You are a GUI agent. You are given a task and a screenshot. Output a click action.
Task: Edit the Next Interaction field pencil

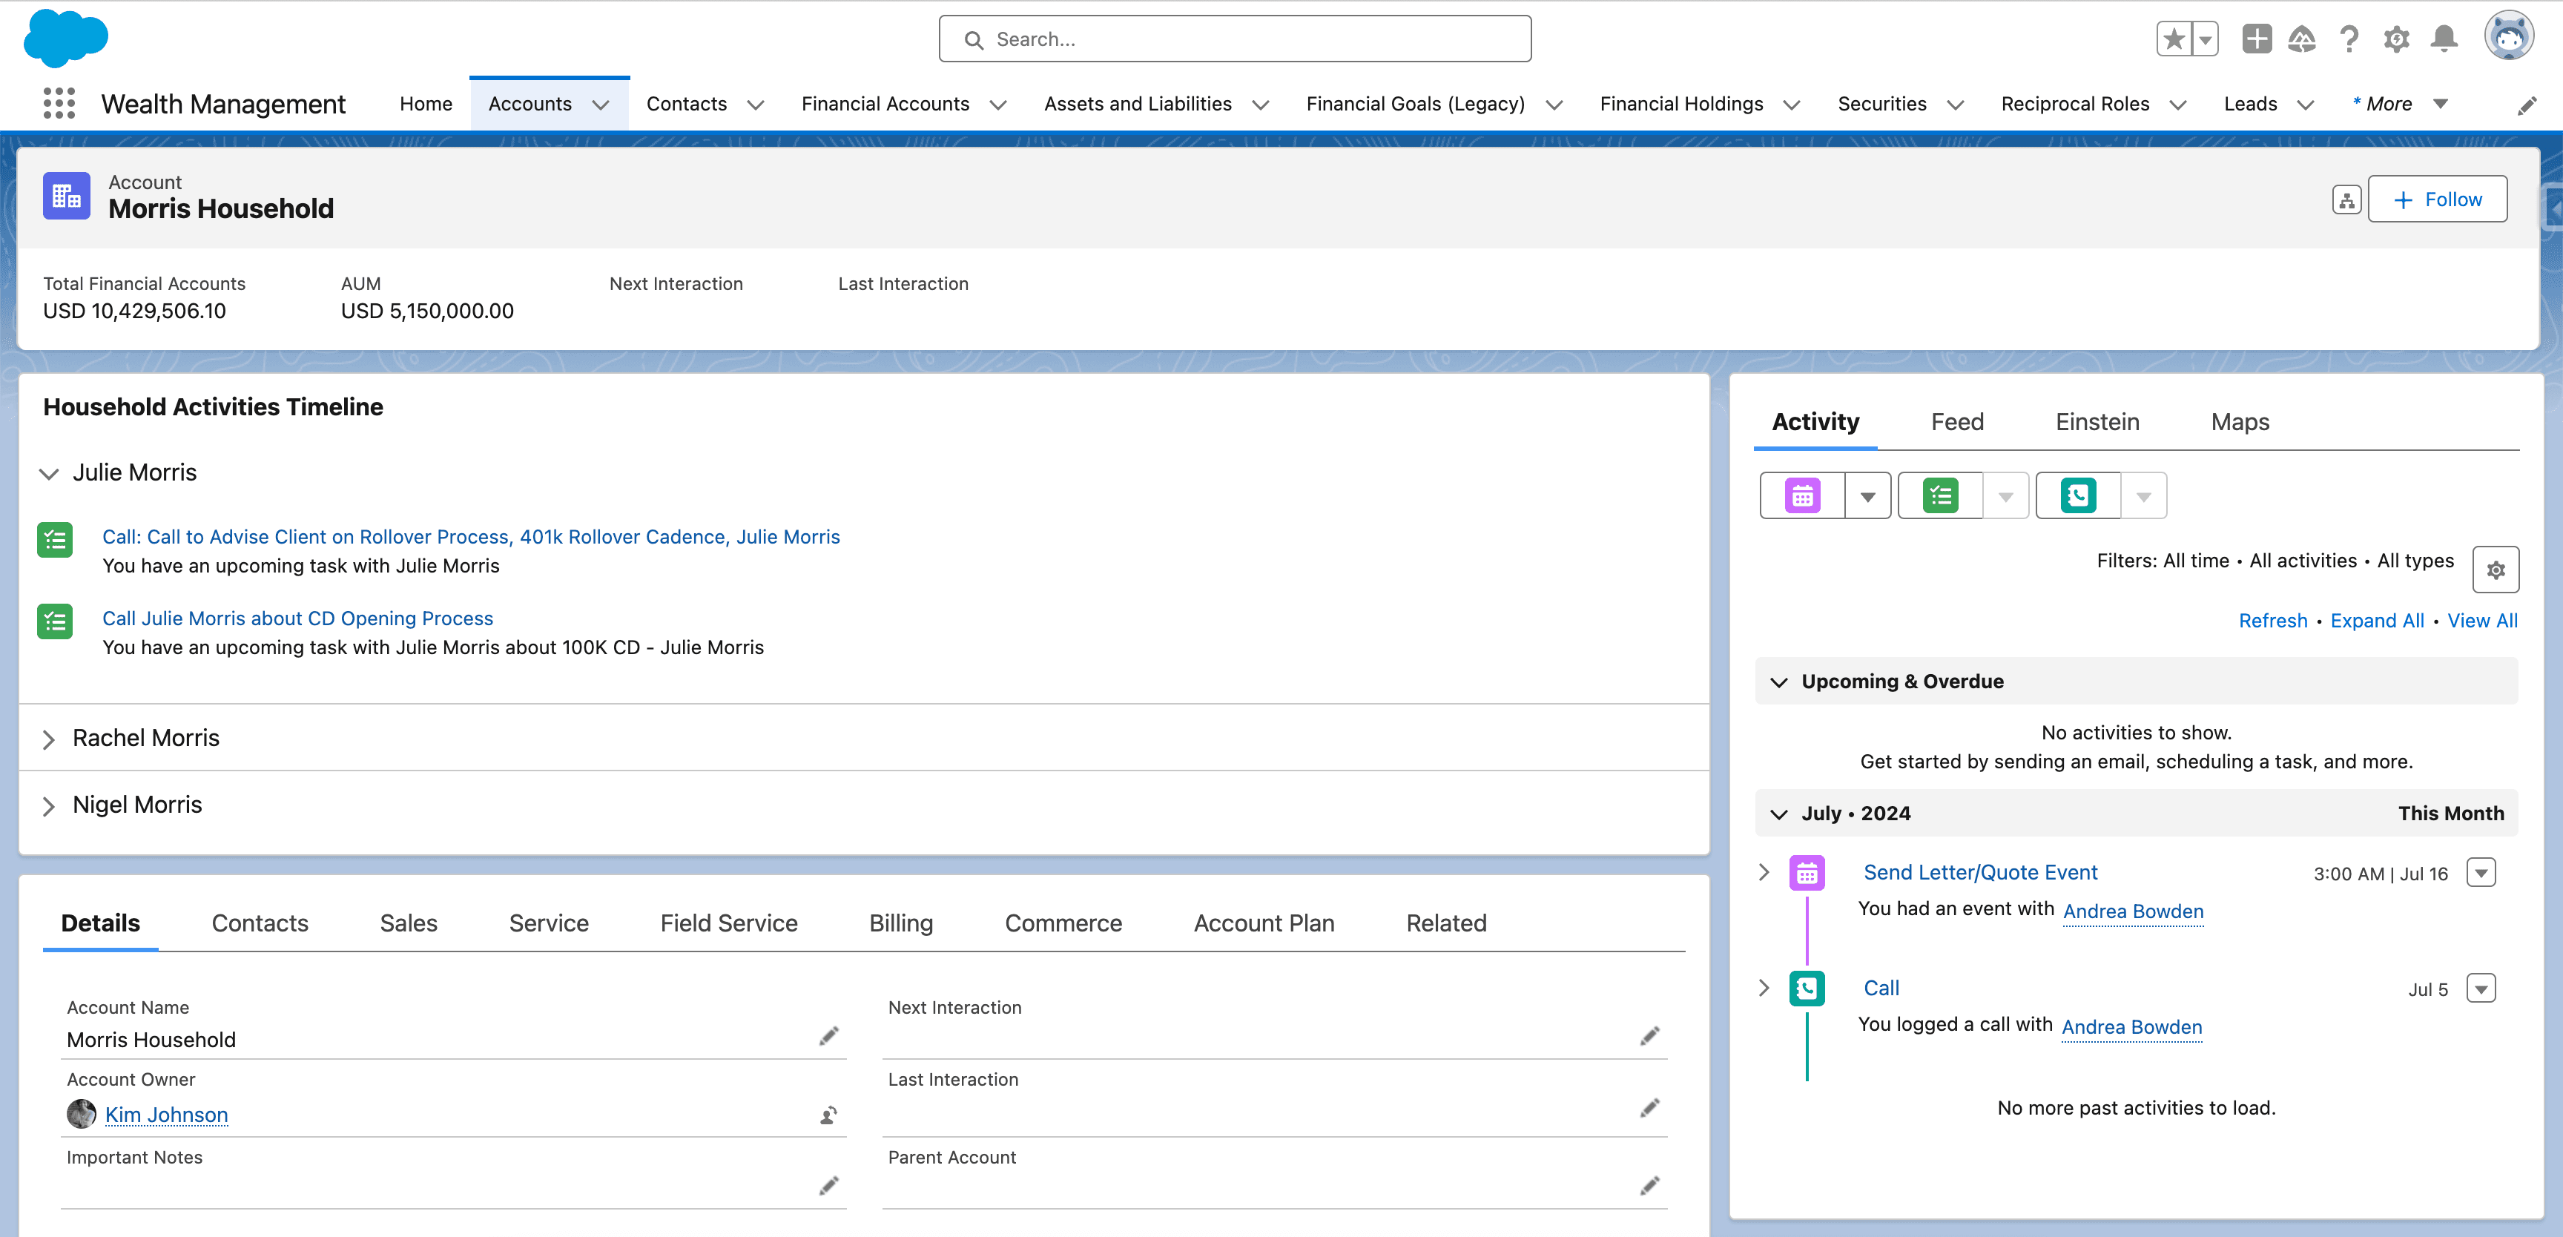coord(1649,1037)
